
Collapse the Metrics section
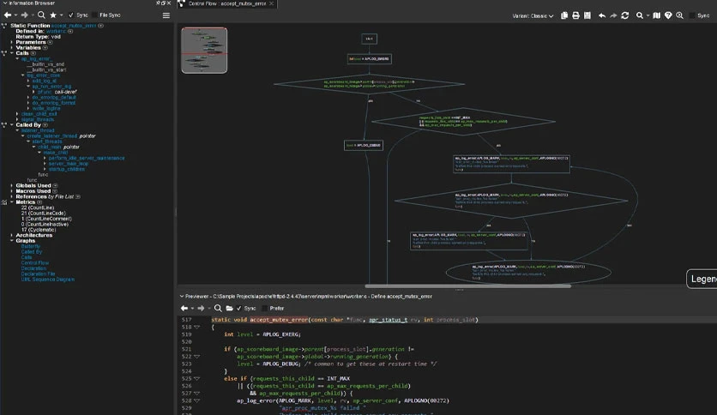coord(12,202)
